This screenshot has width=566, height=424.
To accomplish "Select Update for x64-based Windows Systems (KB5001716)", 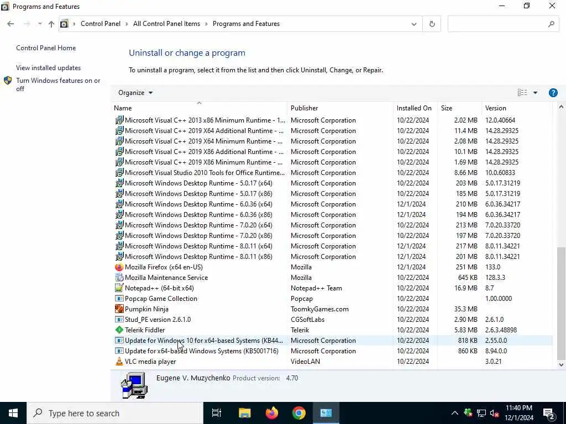I will tap(332, 351).
